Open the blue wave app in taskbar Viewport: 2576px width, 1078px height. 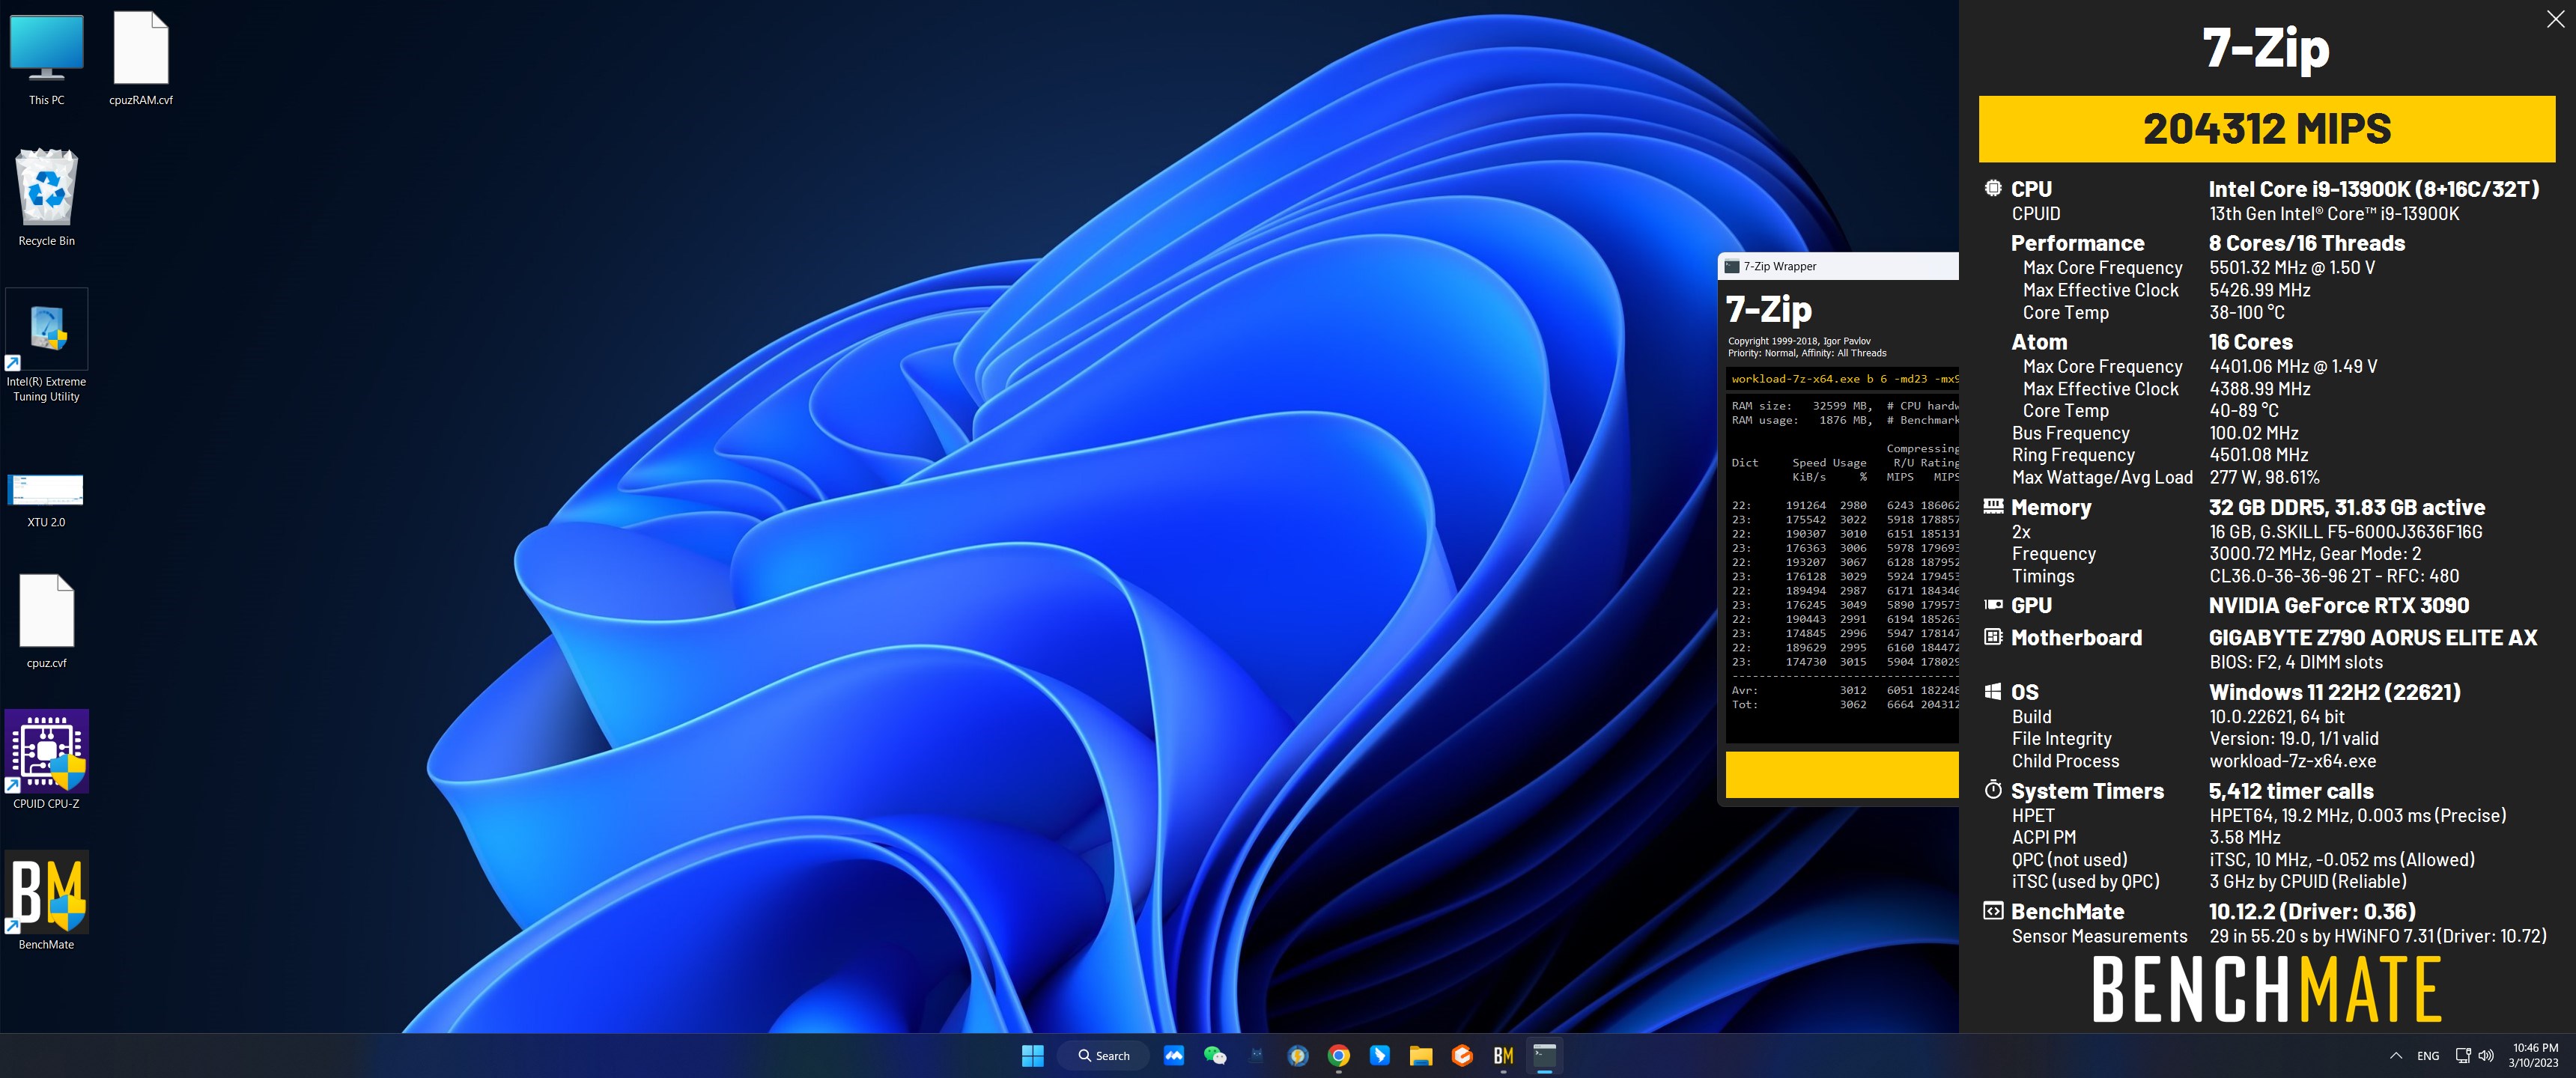[1174, 1055]
